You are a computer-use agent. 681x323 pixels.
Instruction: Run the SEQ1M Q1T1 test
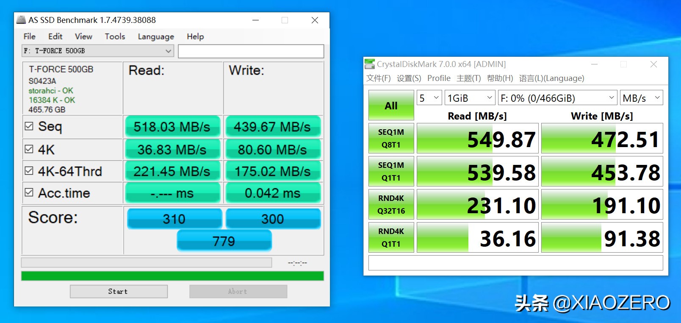[391, 171]
